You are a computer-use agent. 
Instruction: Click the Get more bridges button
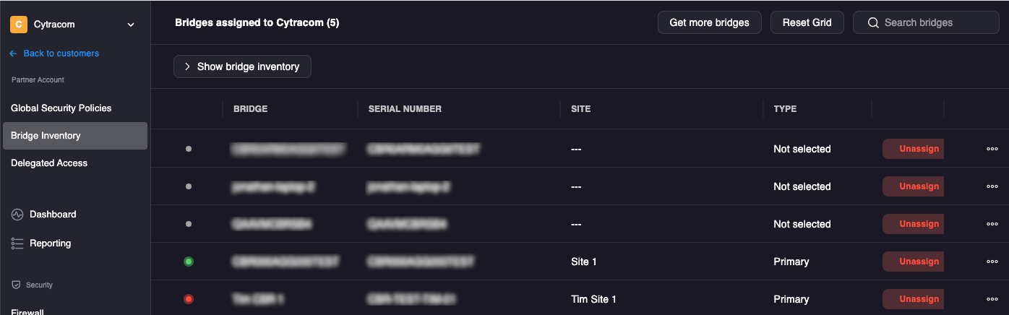click(x=710, y=22)
